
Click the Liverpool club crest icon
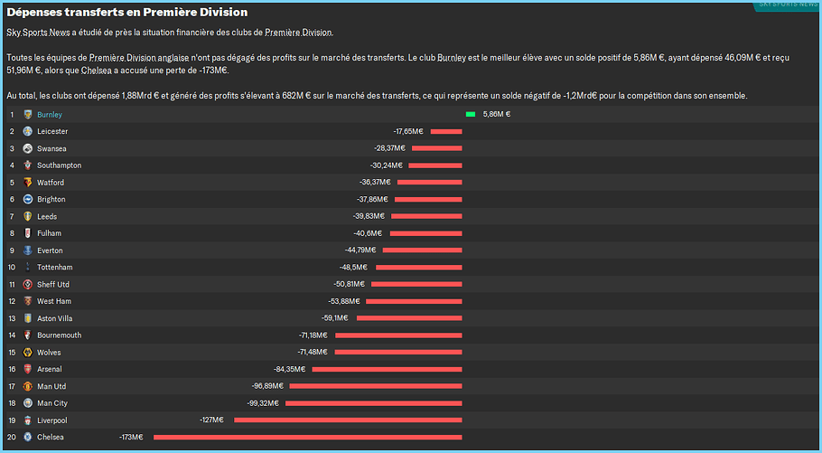click(28, 420)
